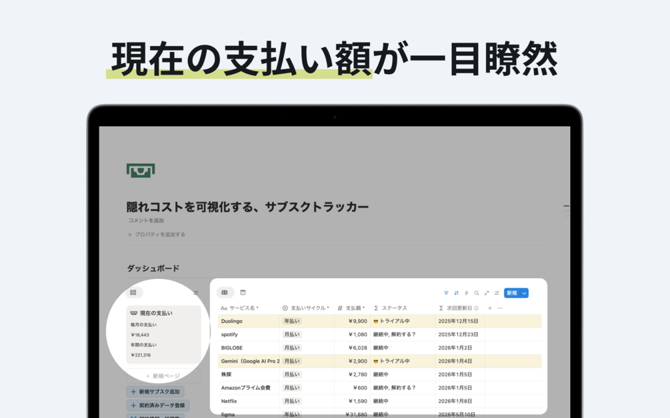Image resolution: width=670 pixels, height=418 pixels.
Task: Open the filter icon in table toolbar
Action: pyautogui.click(x=446, y=293)
